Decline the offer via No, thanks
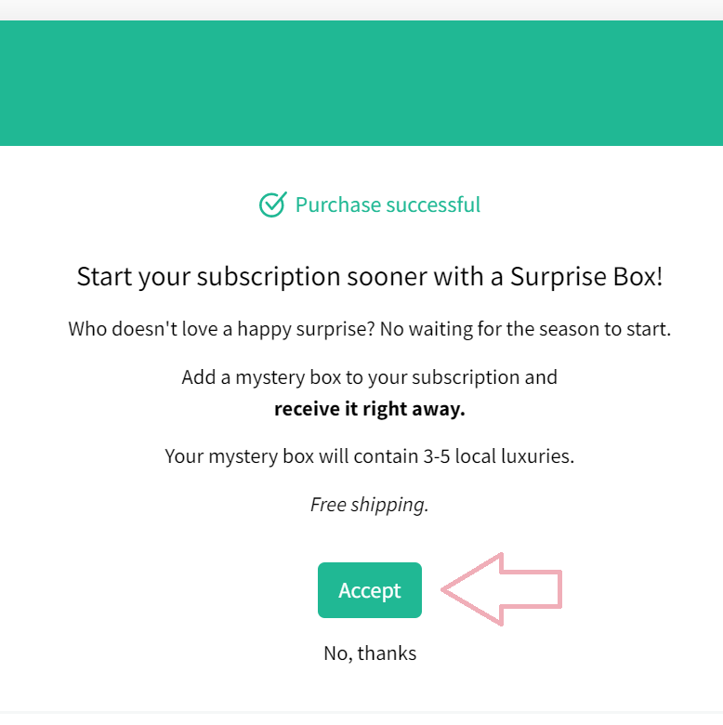723x725 pixels. [x=370, y=653]
